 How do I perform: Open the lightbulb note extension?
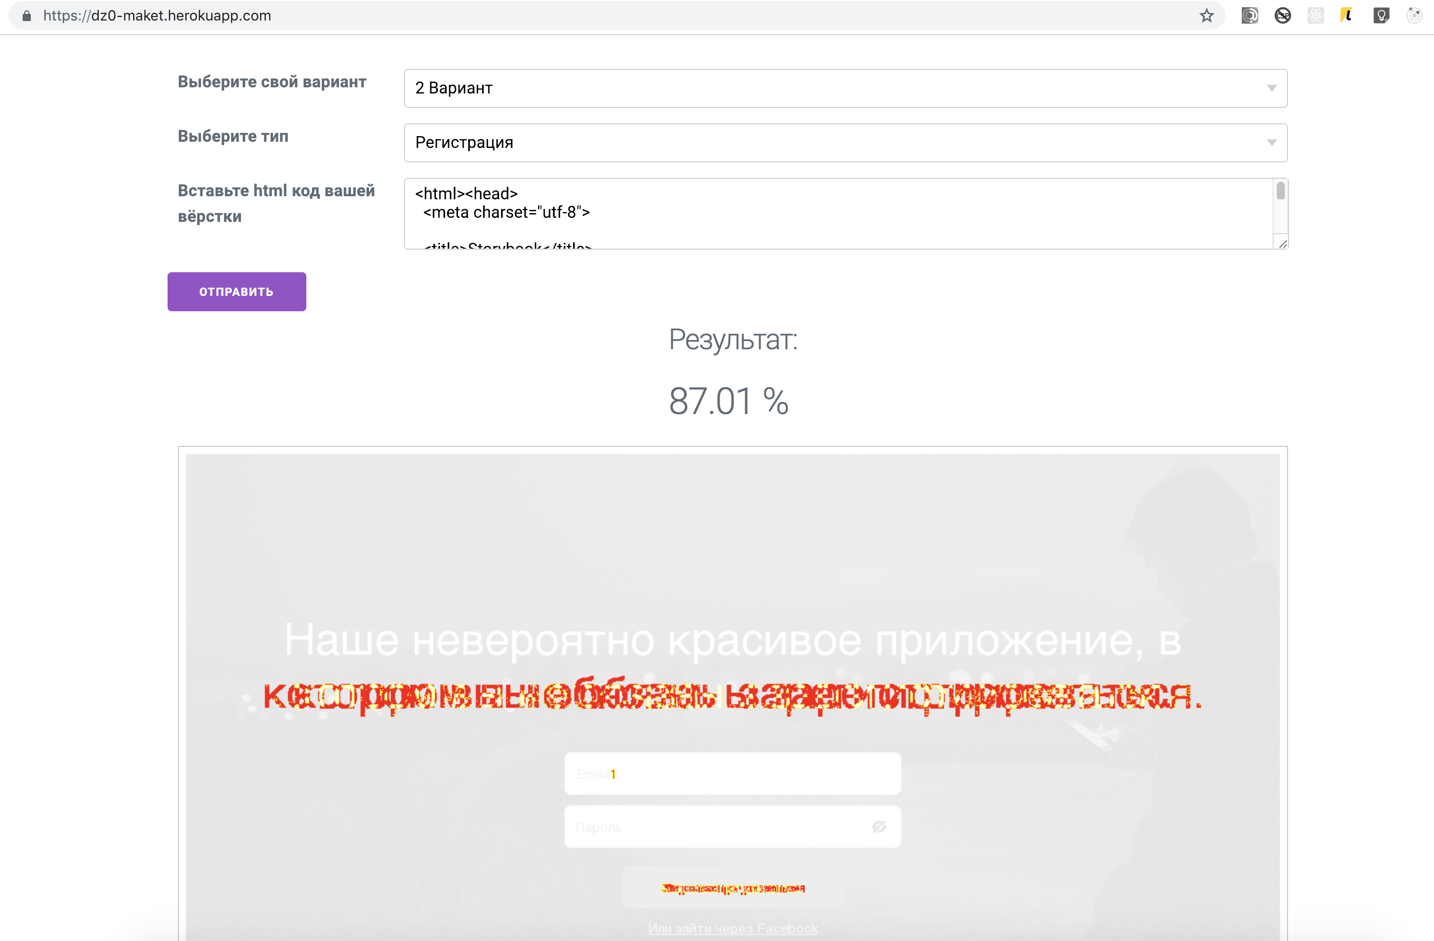(1381, 15)
